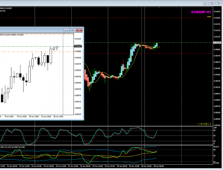Click 0.90615 on the H1 price scale
Screen dimensions: 223x170
(217, 62)
